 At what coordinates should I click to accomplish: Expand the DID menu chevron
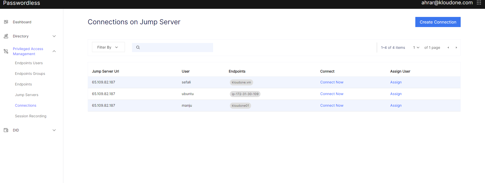54,130
